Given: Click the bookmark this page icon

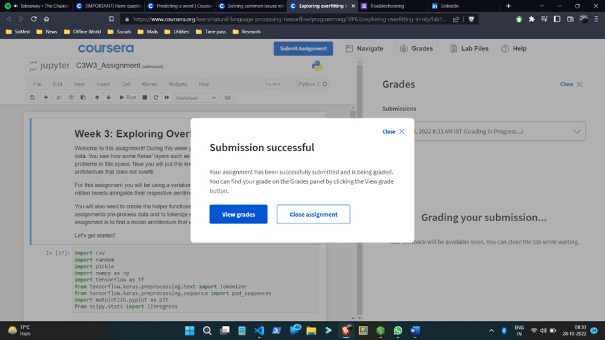Looking at the screenshot, I should point(111,19).
